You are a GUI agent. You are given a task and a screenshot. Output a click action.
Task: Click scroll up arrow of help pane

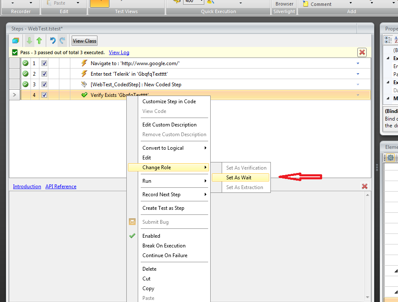(x=367, y=195)
